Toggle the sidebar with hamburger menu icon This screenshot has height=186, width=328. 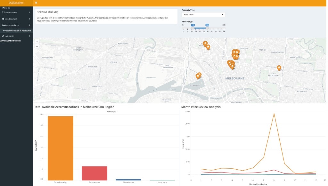(36, 3)
